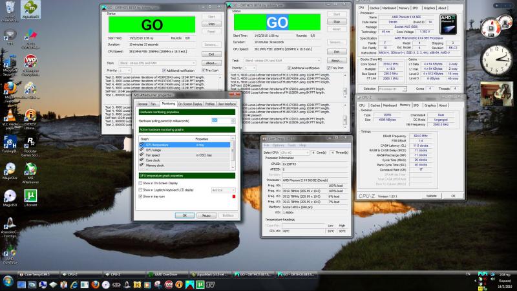517x291 pixels.
Task: Click the Core Temp taskbar button
Action: pyautogui.click(x=37, y=274)
